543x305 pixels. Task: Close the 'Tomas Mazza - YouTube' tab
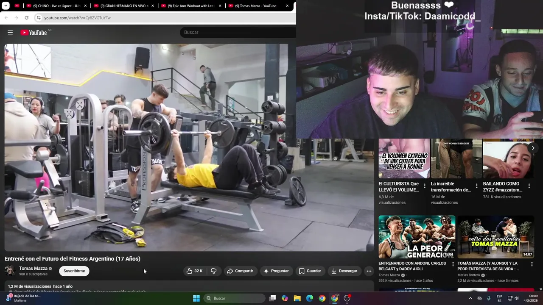[x=287, y=6]
